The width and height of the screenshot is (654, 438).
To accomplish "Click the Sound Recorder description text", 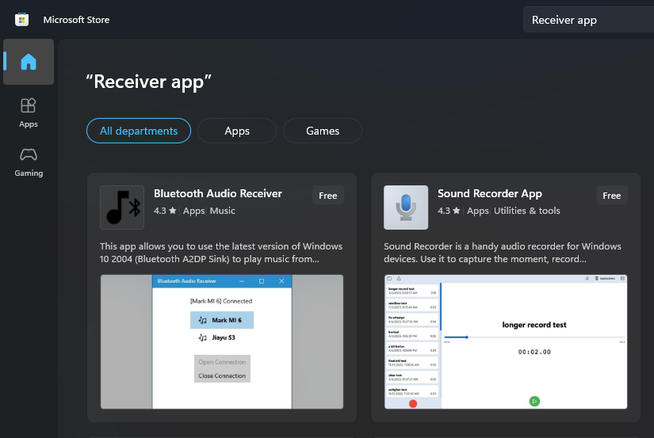I will click(x=502, y=253).
